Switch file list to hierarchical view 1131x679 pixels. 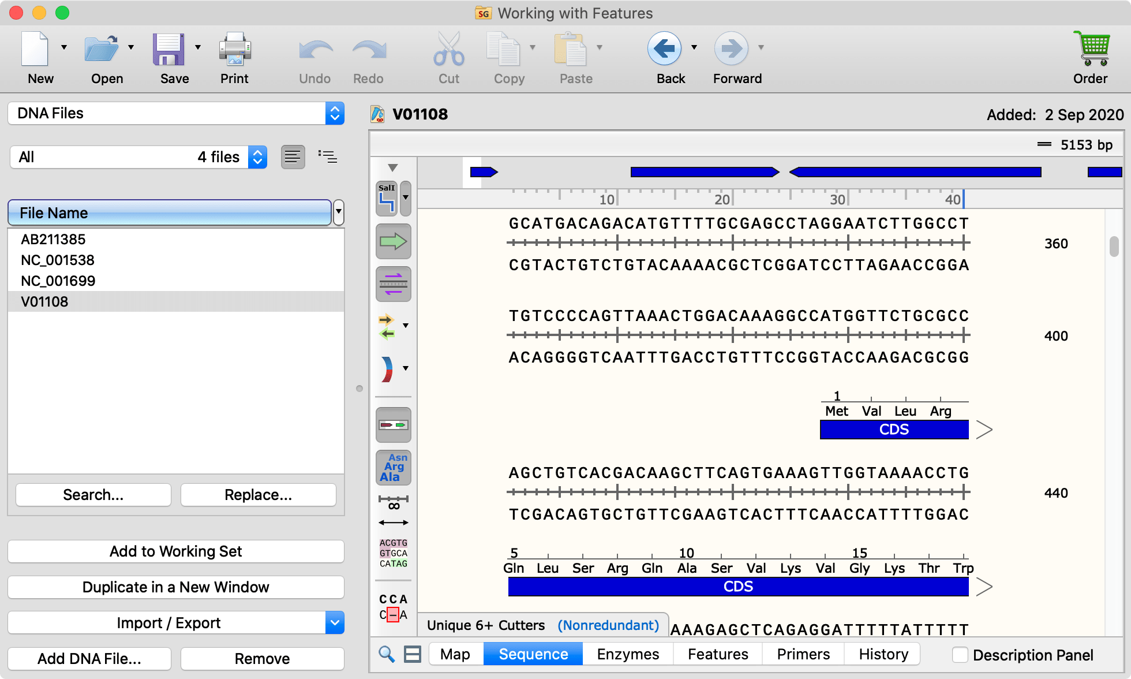point(328,156)
